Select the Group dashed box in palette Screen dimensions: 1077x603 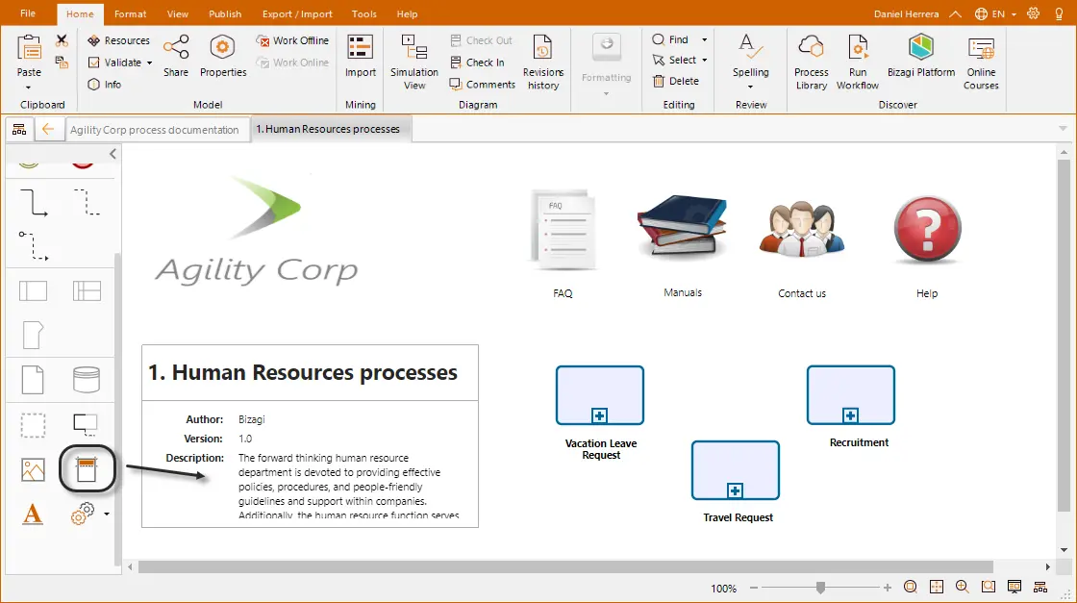(x=33, y=425)
